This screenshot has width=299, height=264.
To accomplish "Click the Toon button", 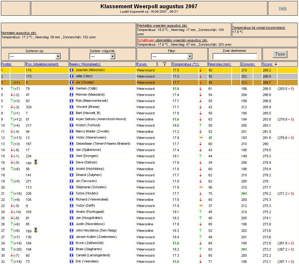I will 280,54.
